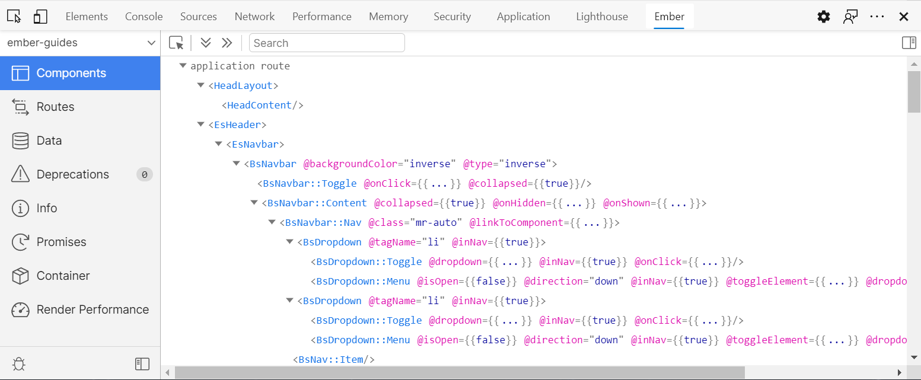Image resolution: width=921 pixels, height=380 pixels.
Task: Go to Render Performance section
Action: pyautogui.click(x=93, y=309)
